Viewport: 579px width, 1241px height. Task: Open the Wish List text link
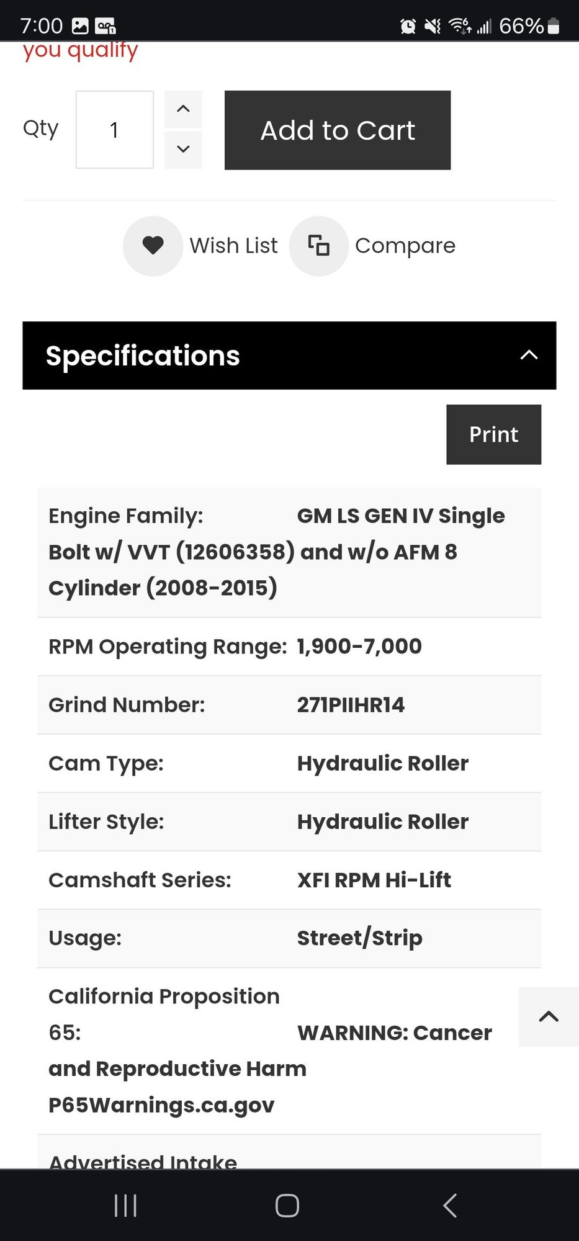[233, 246]
